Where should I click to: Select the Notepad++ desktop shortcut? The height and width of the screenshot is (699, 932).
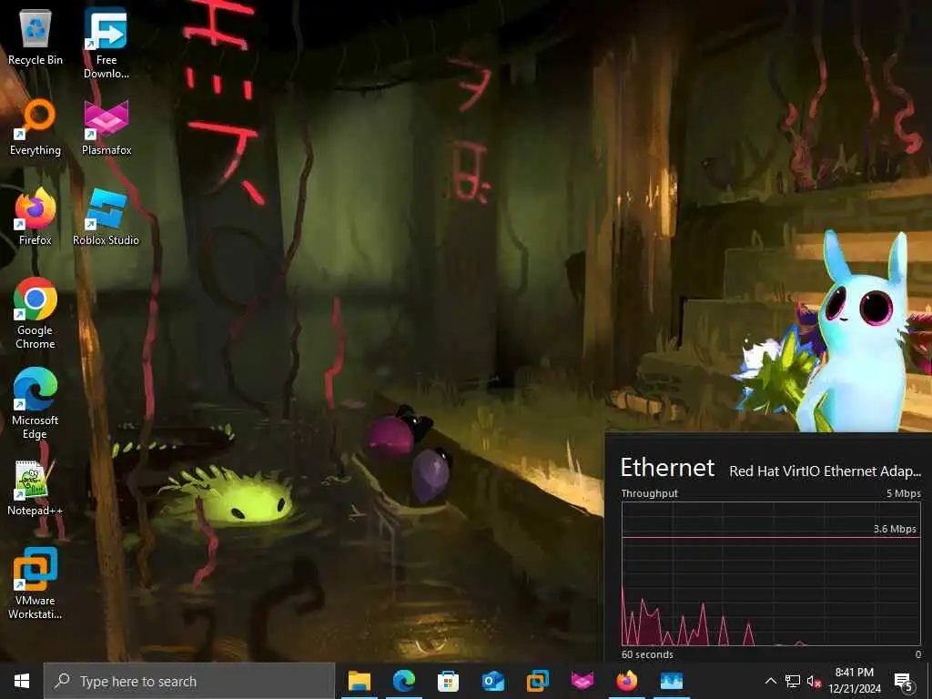coord(35,488)
